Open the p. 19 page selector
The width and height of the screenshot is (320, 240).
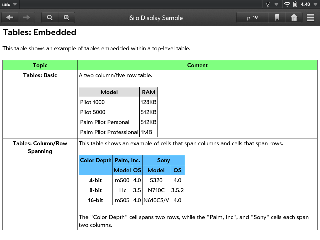(252, 18)
